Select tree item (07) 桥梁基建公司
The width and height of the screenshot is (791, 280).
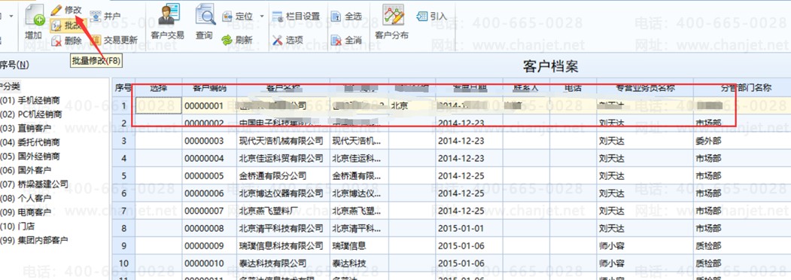[34, 184]
